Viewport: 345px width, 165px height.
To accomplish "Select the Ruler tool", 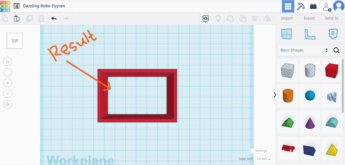I will click(310, 34).
